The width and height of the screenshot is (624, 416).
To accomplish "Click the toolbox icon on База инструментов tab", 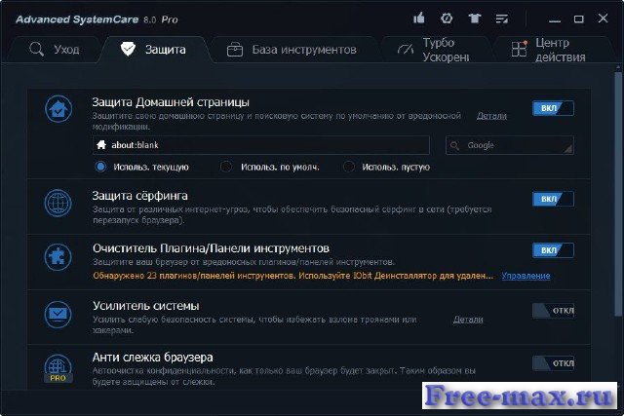I will [x=235, y=50].
